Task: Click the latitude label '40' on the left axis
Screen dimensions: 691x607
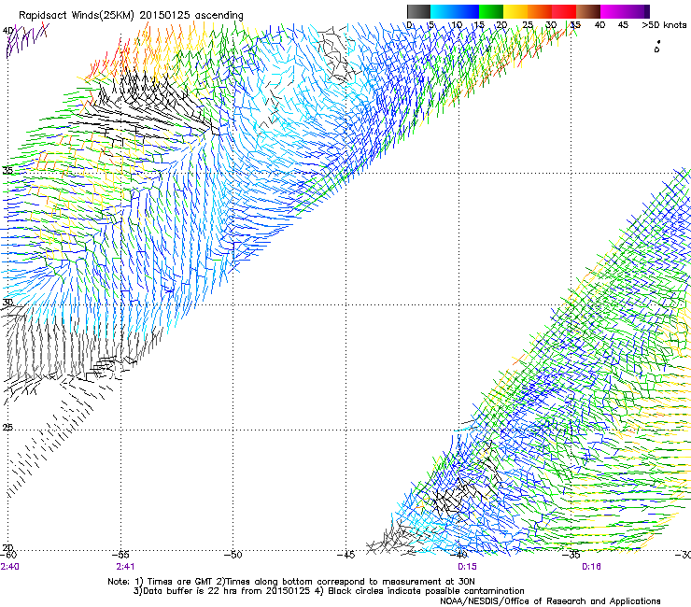Action: pyautogui.click(x=7, y=31)
